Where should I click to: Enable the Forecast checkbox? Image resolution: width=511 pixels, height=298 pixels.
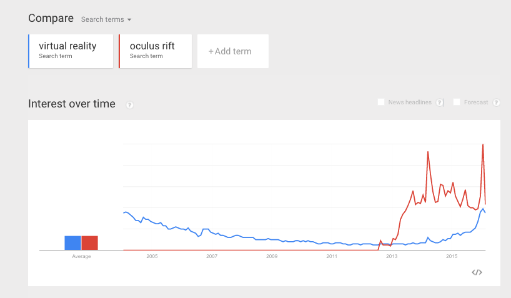(x=457, y=102)
